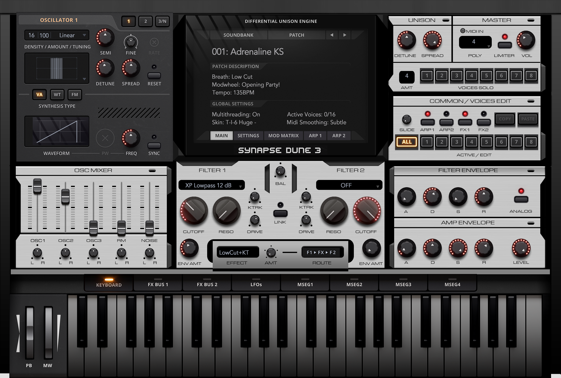561x378 pixels.
Task: Click the Filter 1 KTRK knob
Action: coord(254,197)
